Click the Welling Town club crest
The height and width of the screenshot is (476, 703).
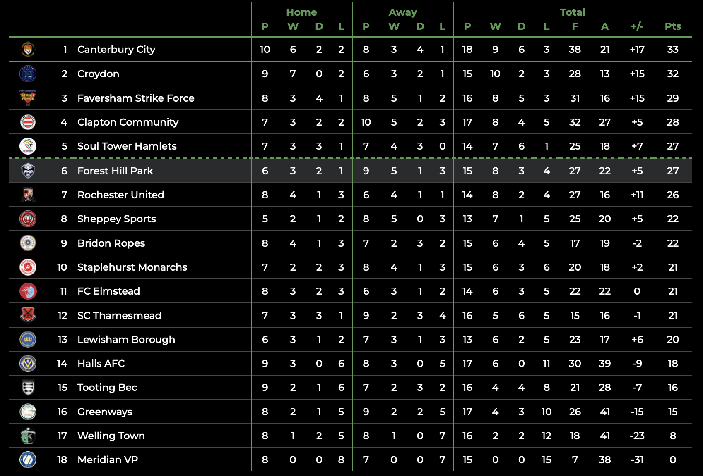(28, 436)
